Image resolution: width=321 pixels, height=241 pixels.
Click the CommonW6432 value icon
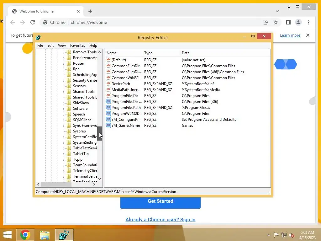(108, 78)
